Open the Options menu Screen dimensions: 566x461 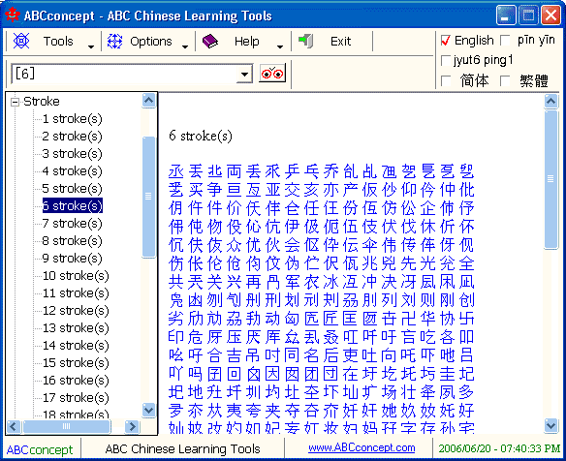[x=151, y=41]
